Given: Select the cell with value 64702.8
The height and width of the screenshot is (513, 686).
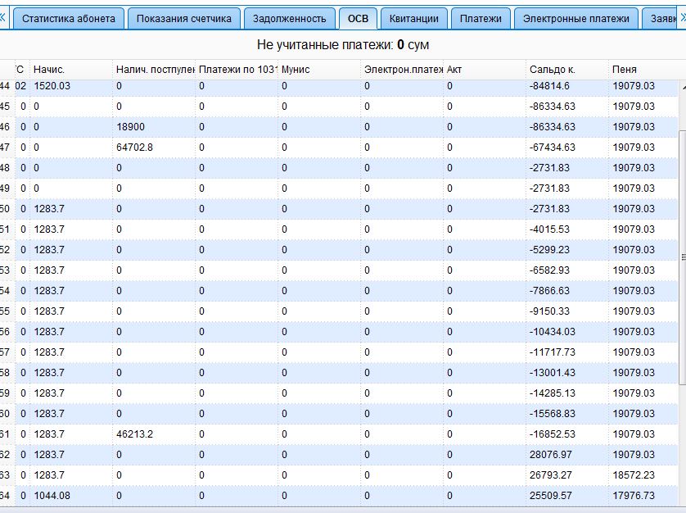Looking at the screenshot, I should click(x=134, y=148).
